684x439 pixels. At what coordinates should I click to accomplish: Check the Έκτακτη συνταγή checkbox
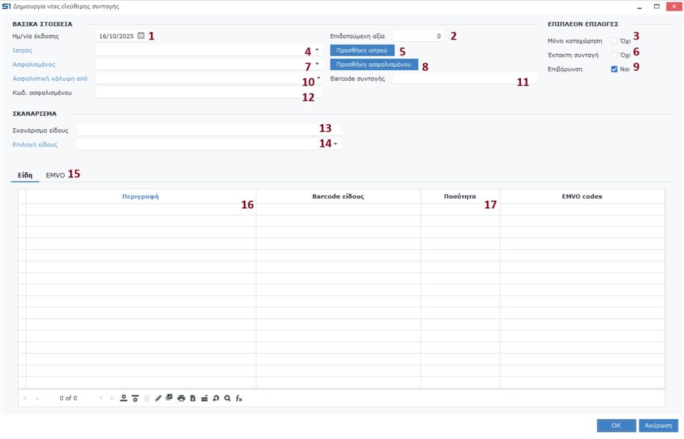pos(614,55)
